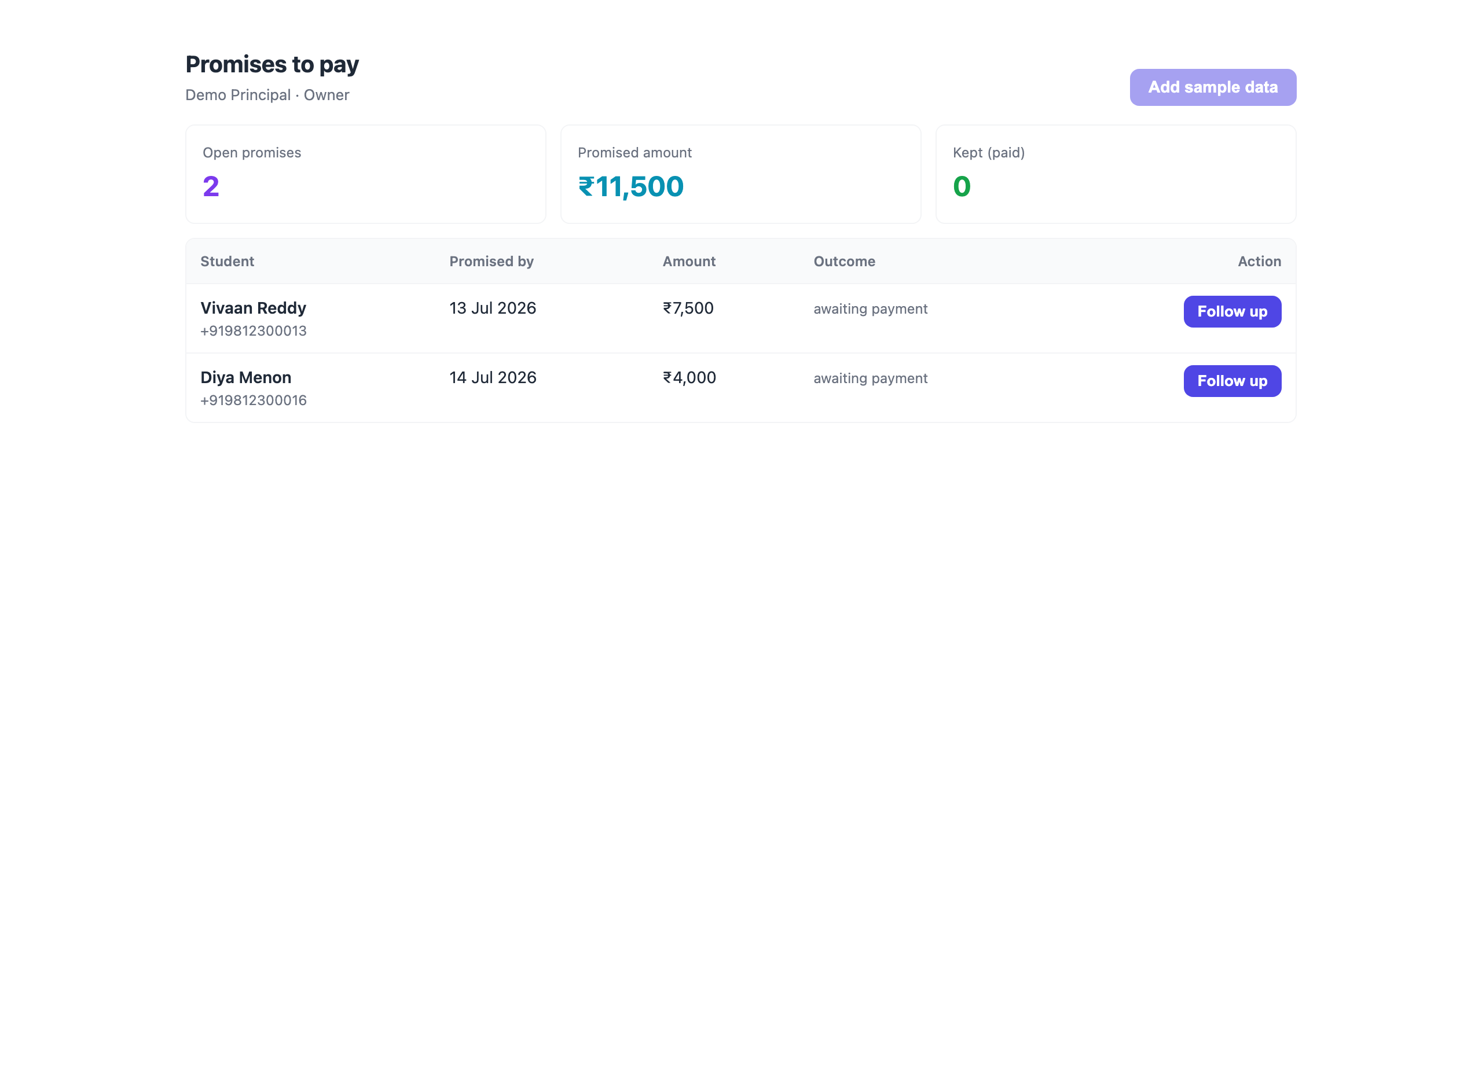Open Vivaan Reddy's student name
1482x1088 pixels.
tap(253, 307)
